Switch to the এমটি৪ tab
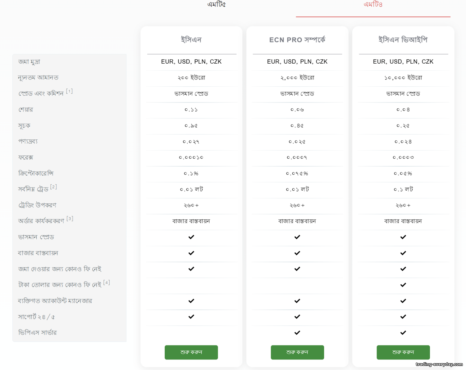466x370 pixels. click(373, 4)
